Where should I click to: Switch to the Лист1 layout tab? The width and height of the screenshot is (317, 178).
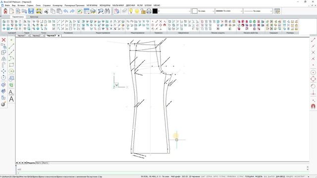[x=39, y=163]
